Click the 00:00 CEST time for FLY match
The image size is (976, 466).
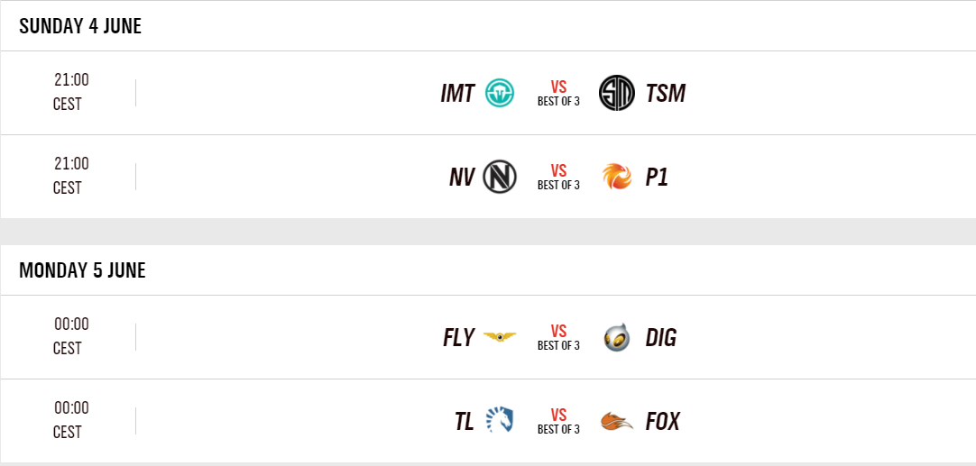[x=71, y=335]
